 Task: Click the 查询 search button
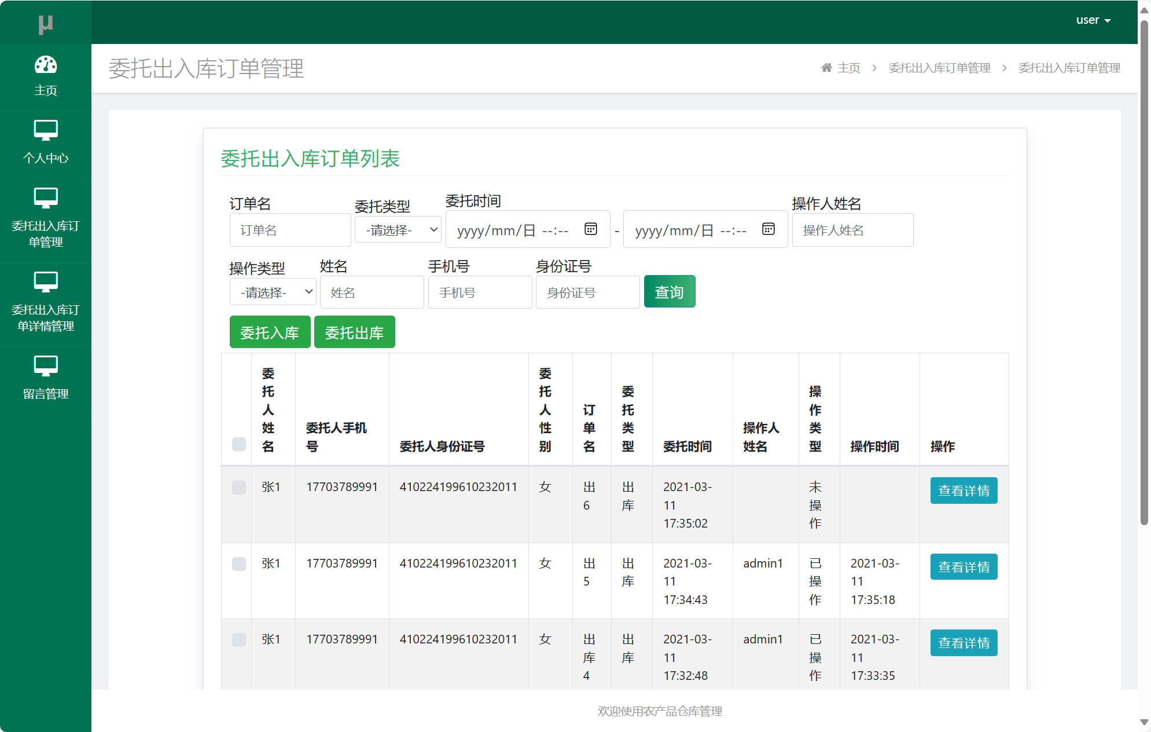tap(669, 291)
